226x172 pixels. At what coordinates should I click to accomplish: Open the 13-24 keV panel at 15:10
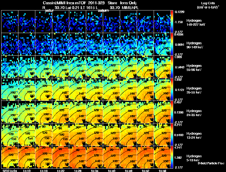point(27,134)
